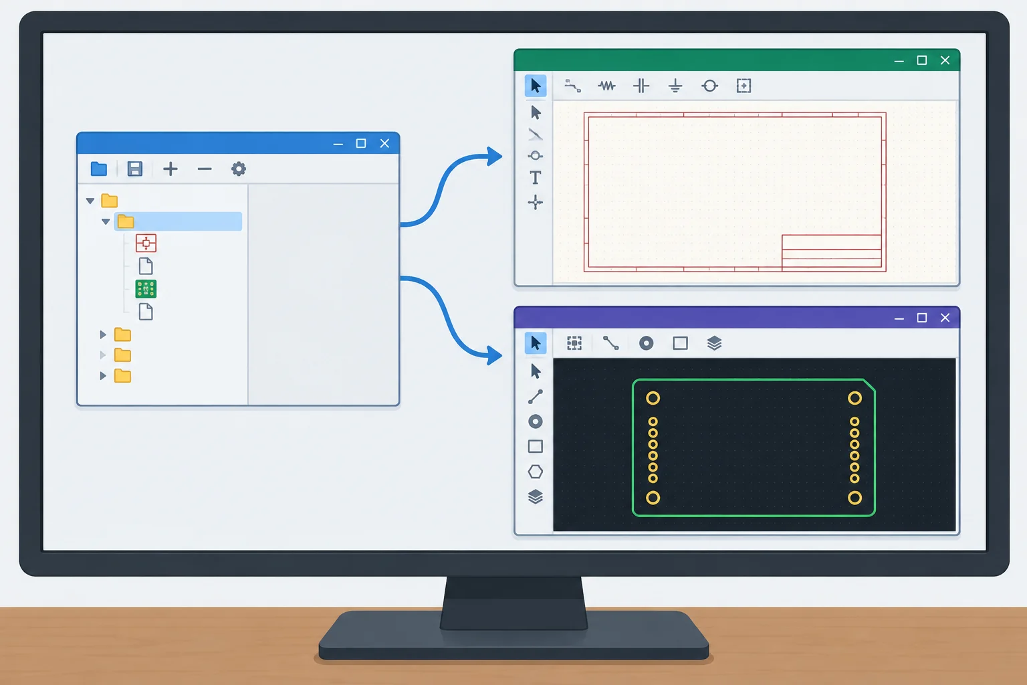The height and width of the screenshot is (685, 1027).
Task: Open the layers stack icon in PCB side toolbar
Action: coord(536,496)
